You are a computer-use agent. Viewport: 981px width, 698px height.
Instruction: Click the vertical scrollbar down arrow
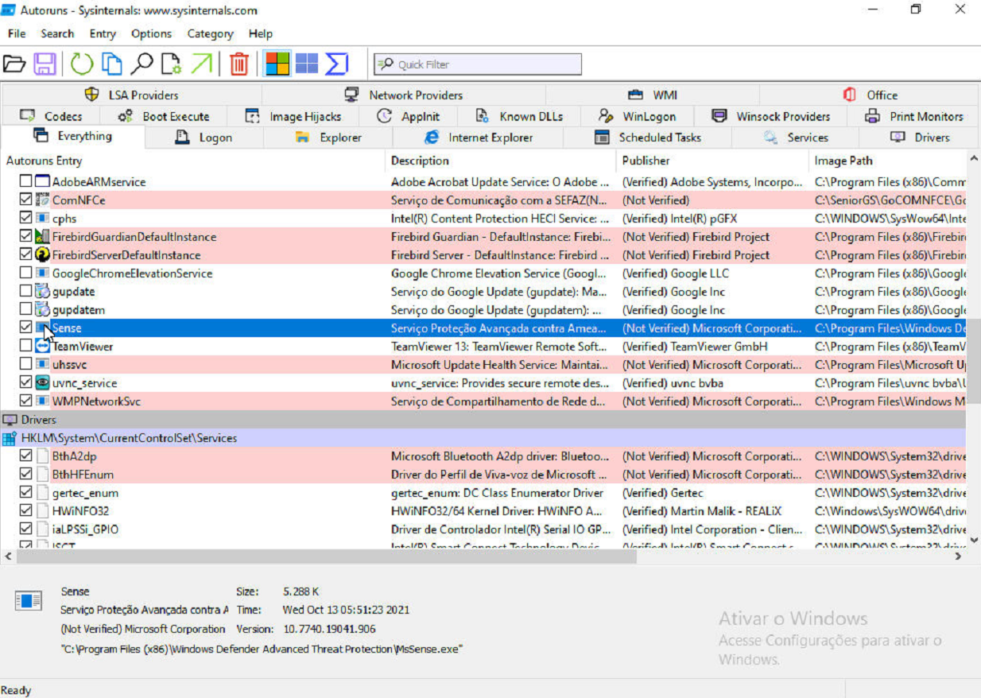pos(975,541)
